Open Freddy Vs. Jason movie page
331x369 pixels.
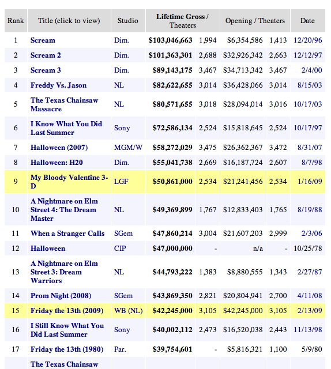[58, 85]
